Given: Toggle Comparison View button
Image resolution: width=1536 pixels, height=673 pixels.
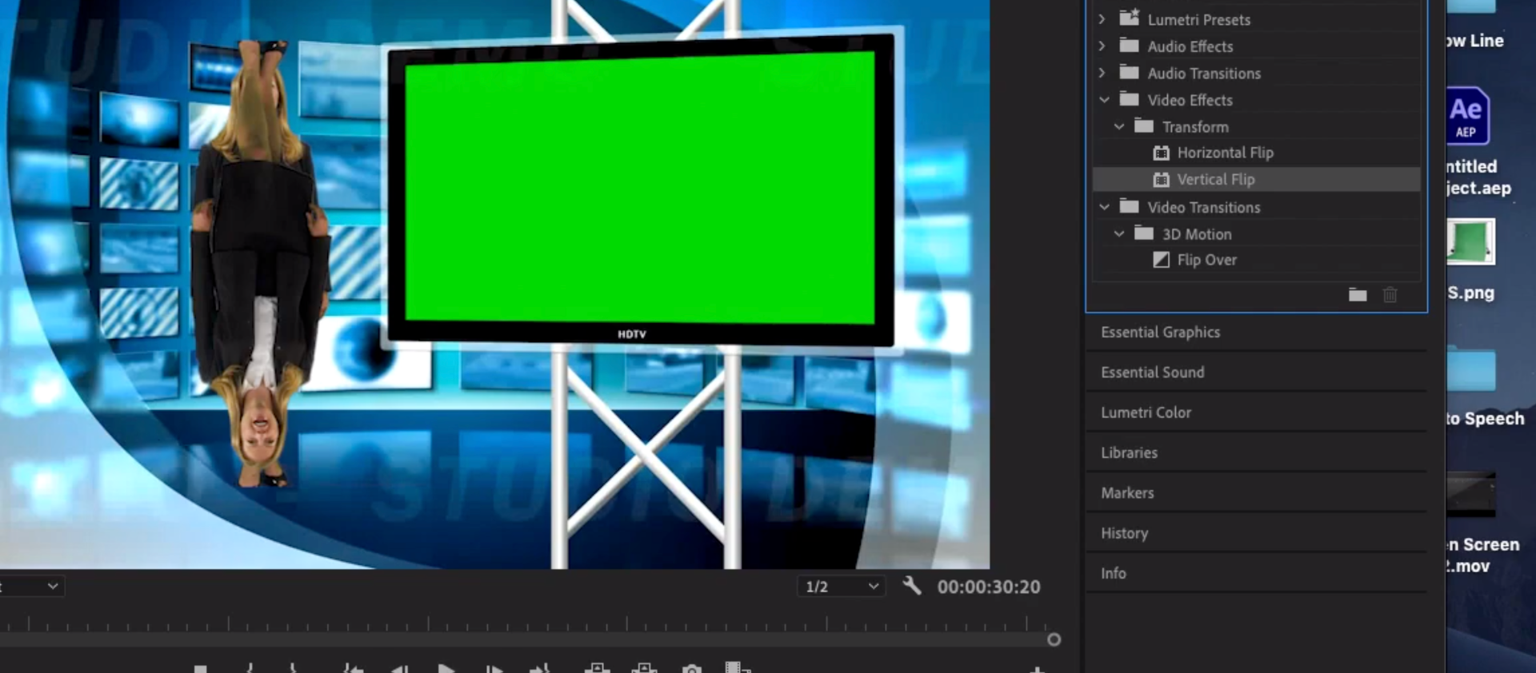Looking at the screenshot, I should (x=738, y=667).
